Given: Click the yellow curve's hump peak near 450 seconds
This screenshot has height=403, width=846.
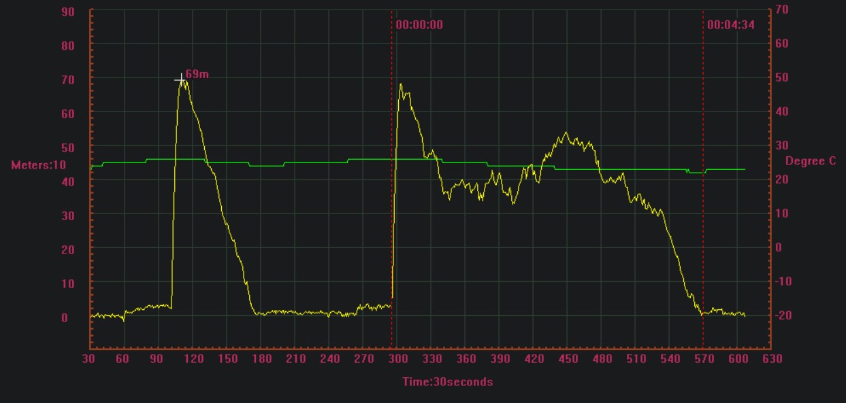Looking at the screenshot, I should tap(566, 133).
